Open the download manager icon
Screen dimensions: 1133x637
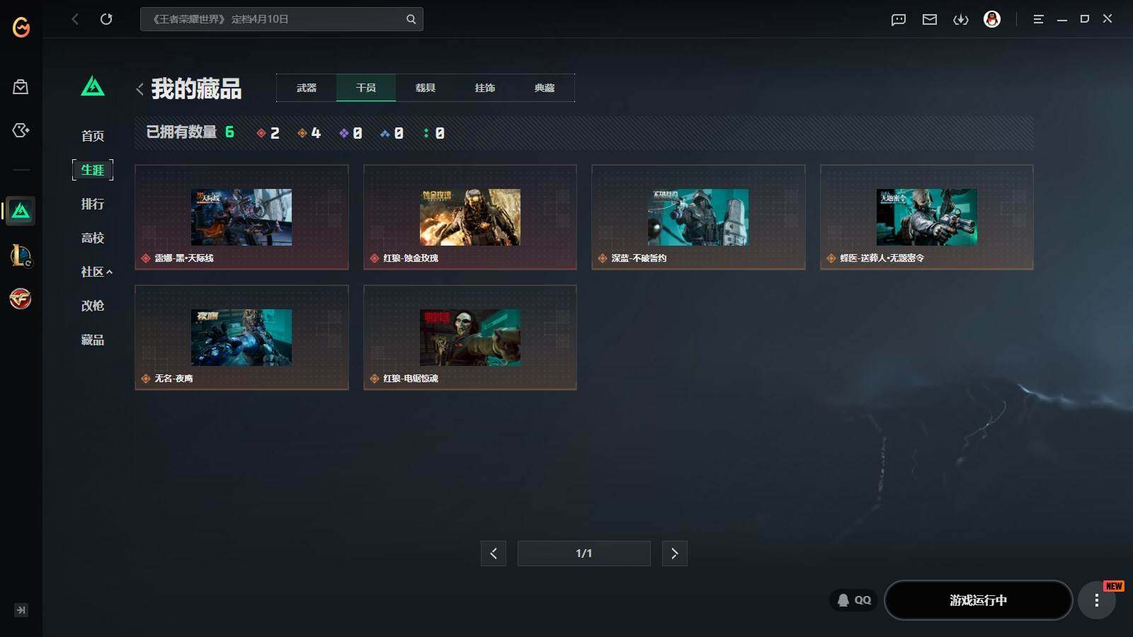pos(961,19)
